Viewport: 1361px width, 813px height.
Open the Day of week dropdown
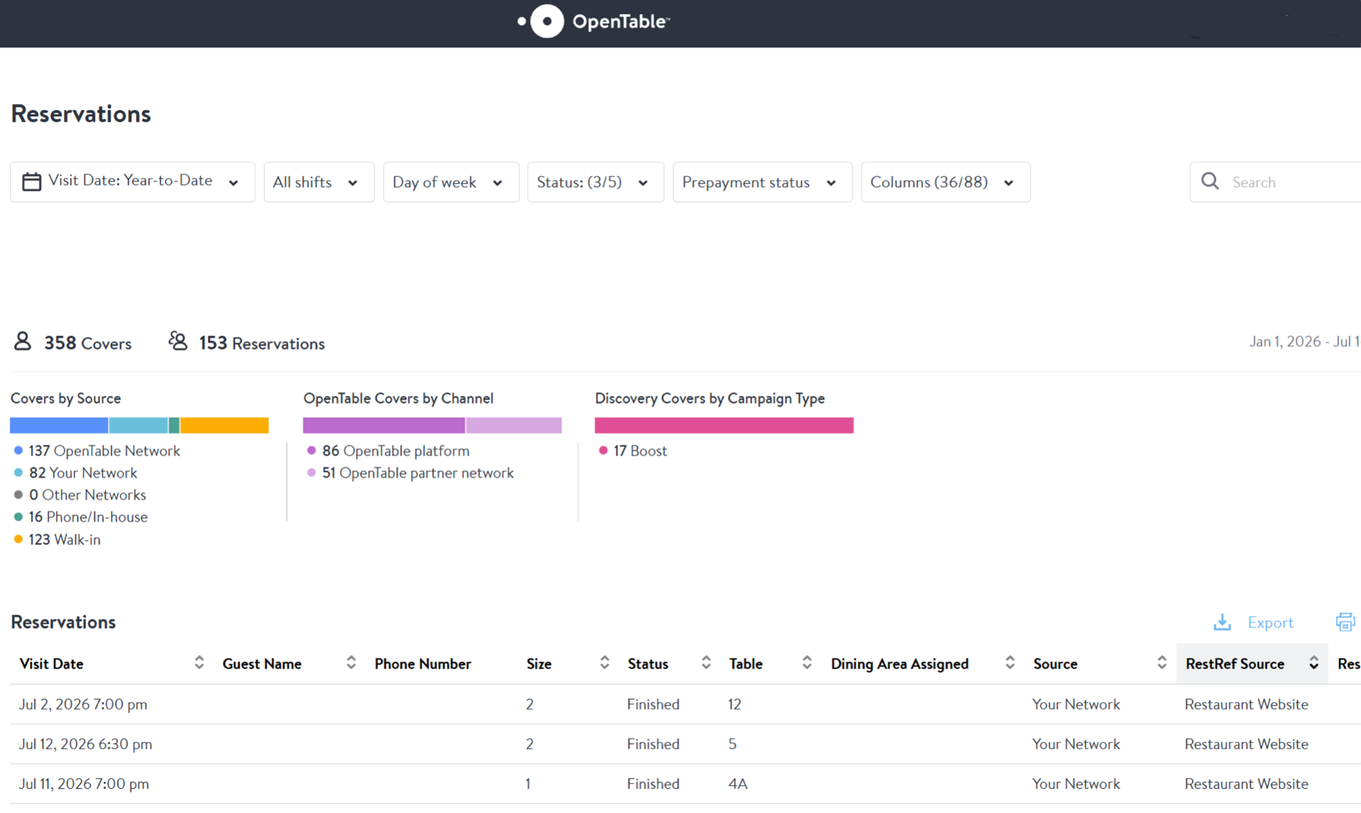451,182
